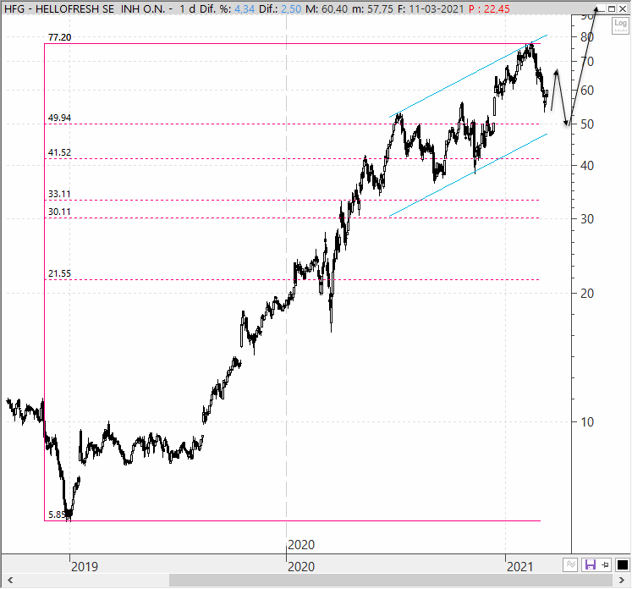Click the pin chart icon
Viewport: 632px width, 589px height.
point(605,565)
